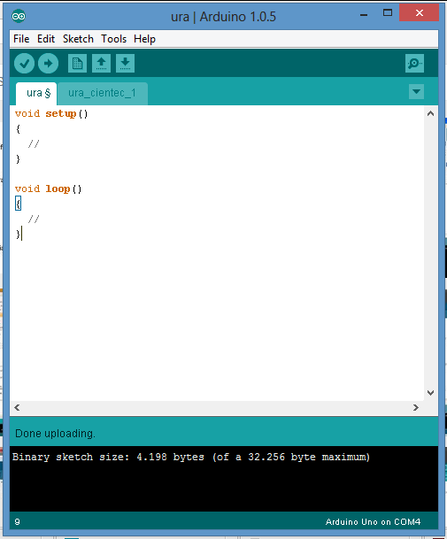
Task: Open sketch using up-arrow icon
Action: tap(101, 63)
